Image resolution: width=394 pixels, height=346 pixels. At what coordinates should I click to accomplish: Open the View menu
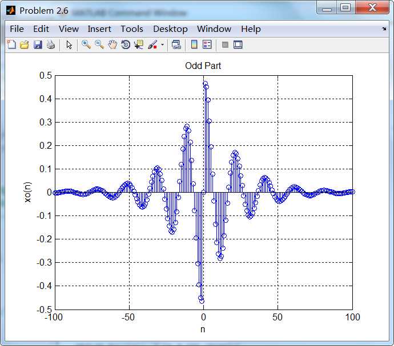coord(69,29)
